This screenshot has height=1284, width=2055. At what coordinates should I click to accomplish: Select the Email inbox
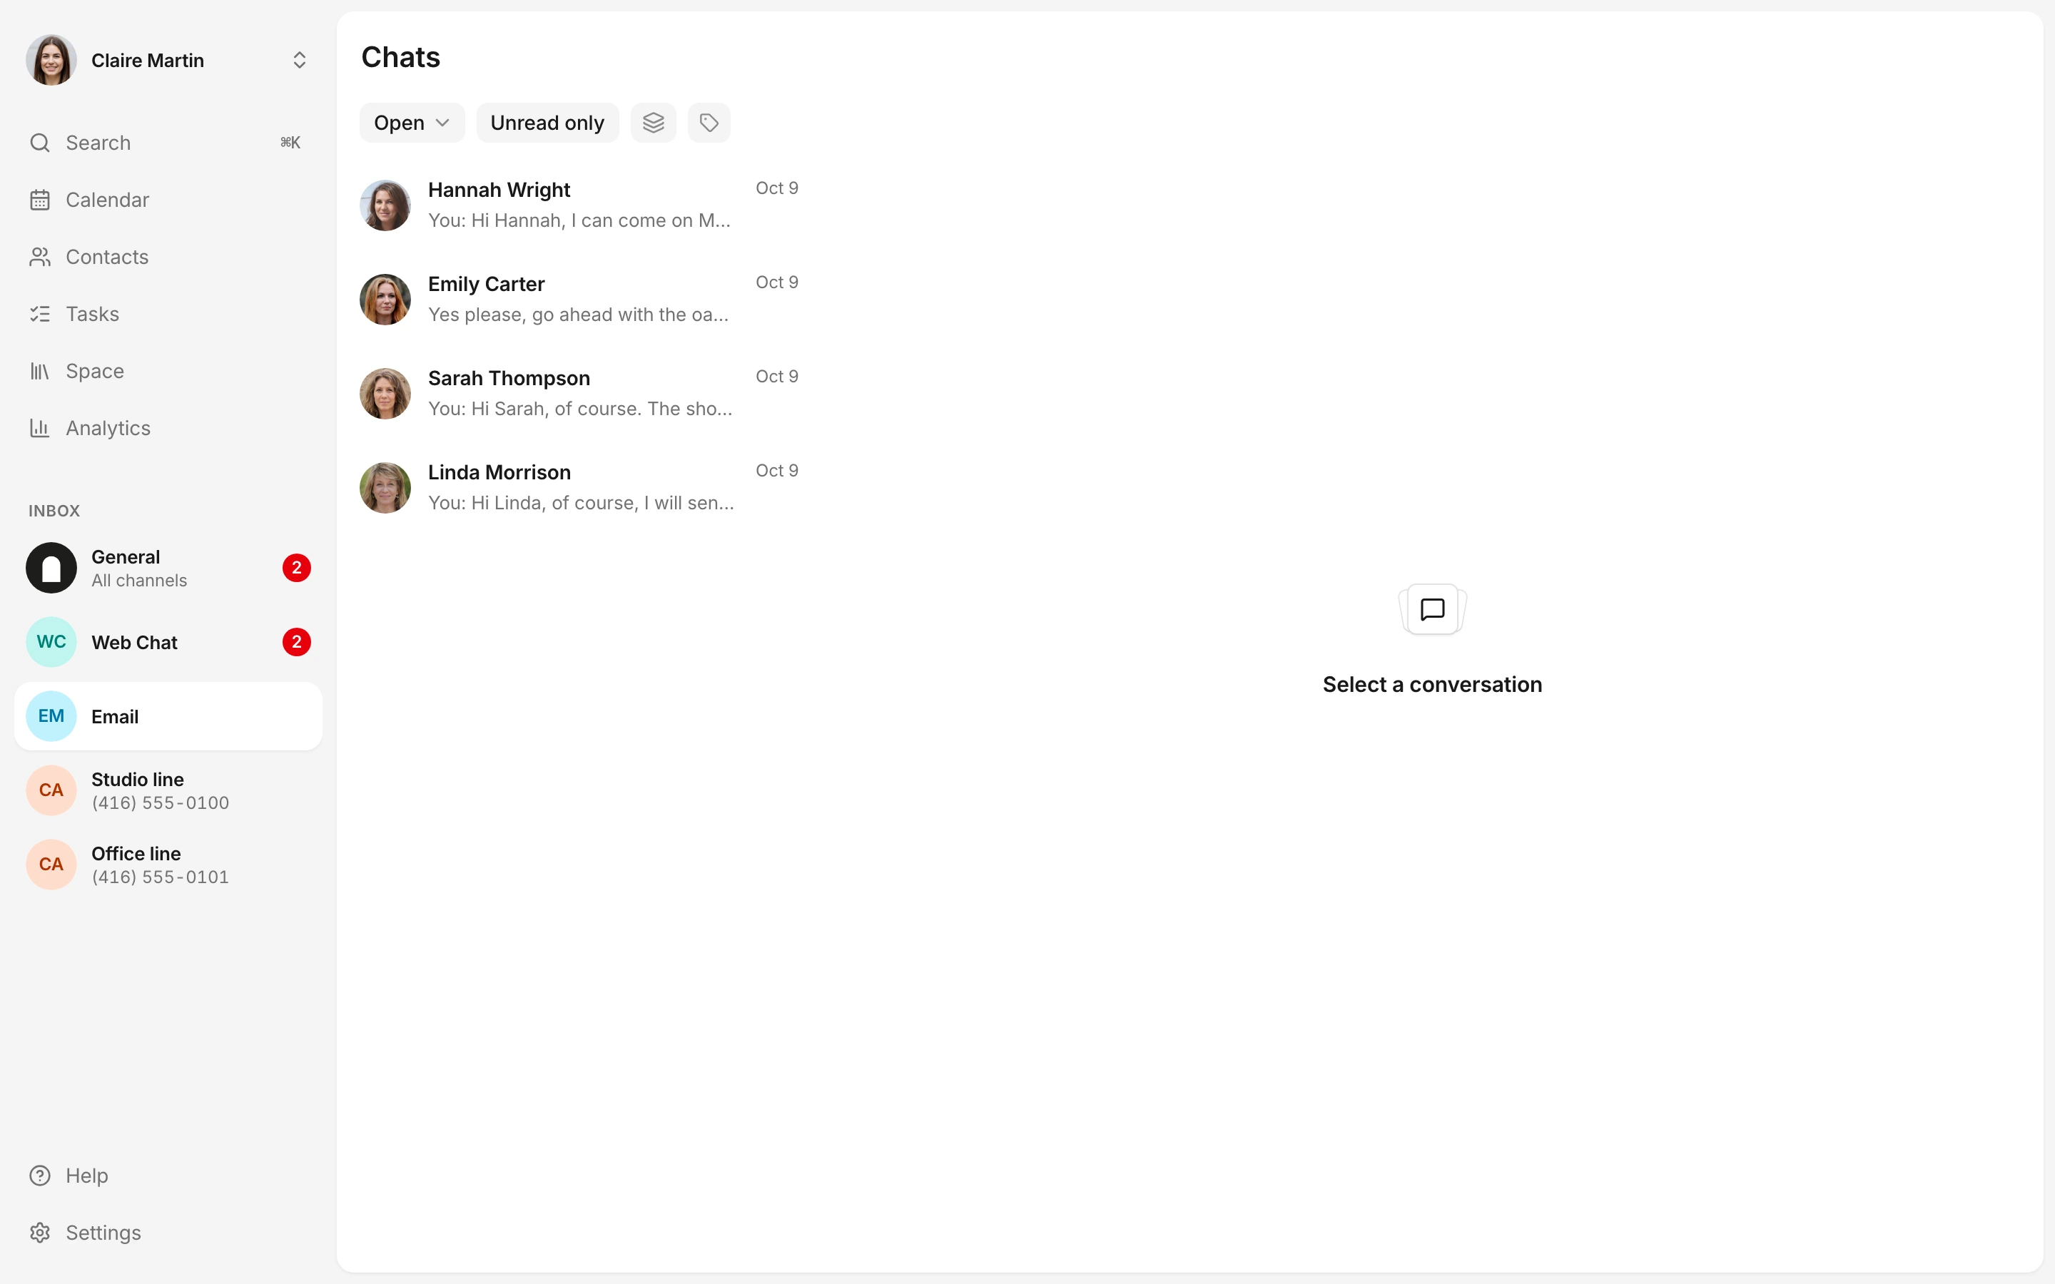click(x=168, y=716)
